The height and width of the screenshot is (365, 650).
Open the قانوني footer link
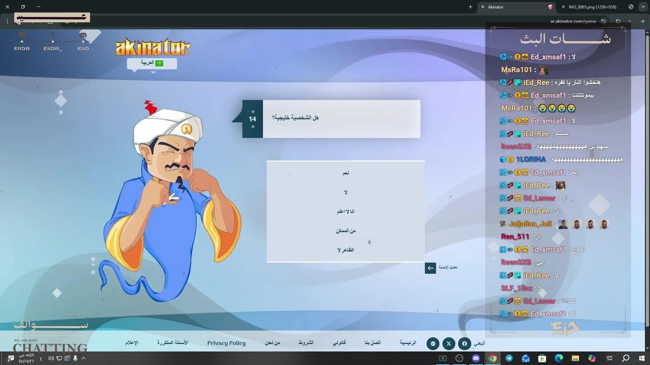coord(339,343)
